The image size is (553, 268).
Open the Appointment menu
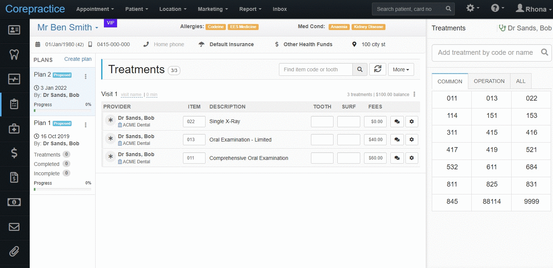point(95,9)
